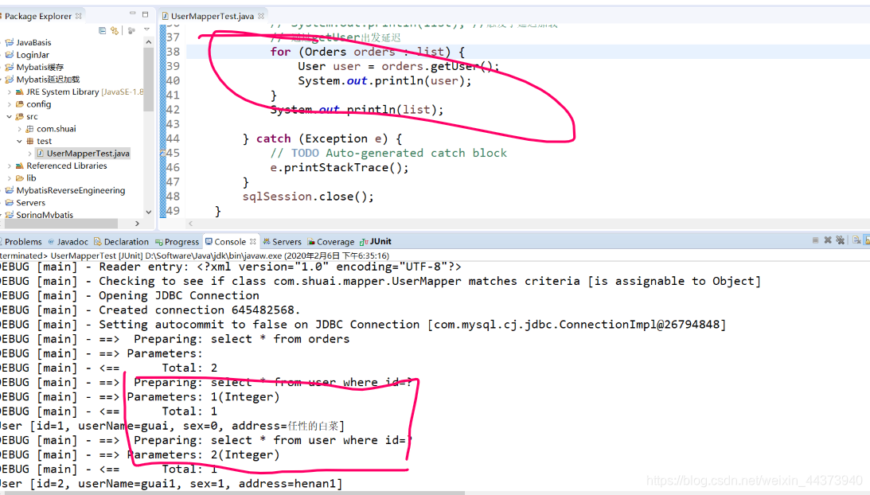The height and width of the screenshot is (495, 870).
Task: Select the Mybatis延迟加载 project
Action: coord(43,80)
